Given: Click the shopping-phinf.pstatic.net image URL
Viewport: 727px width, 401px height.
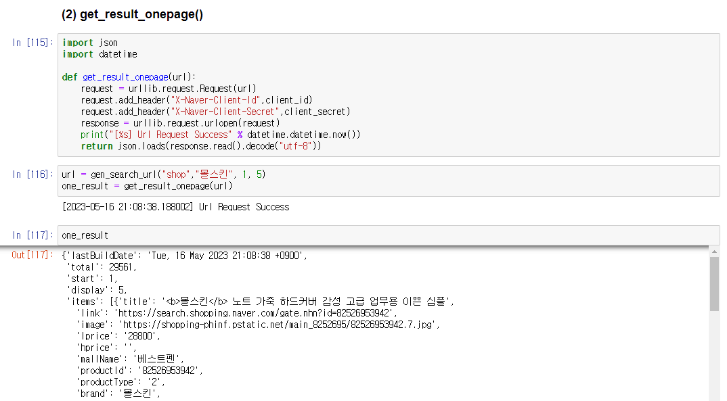Looking at the screenshot, I should pyautogui.click(x=279, y=325).
